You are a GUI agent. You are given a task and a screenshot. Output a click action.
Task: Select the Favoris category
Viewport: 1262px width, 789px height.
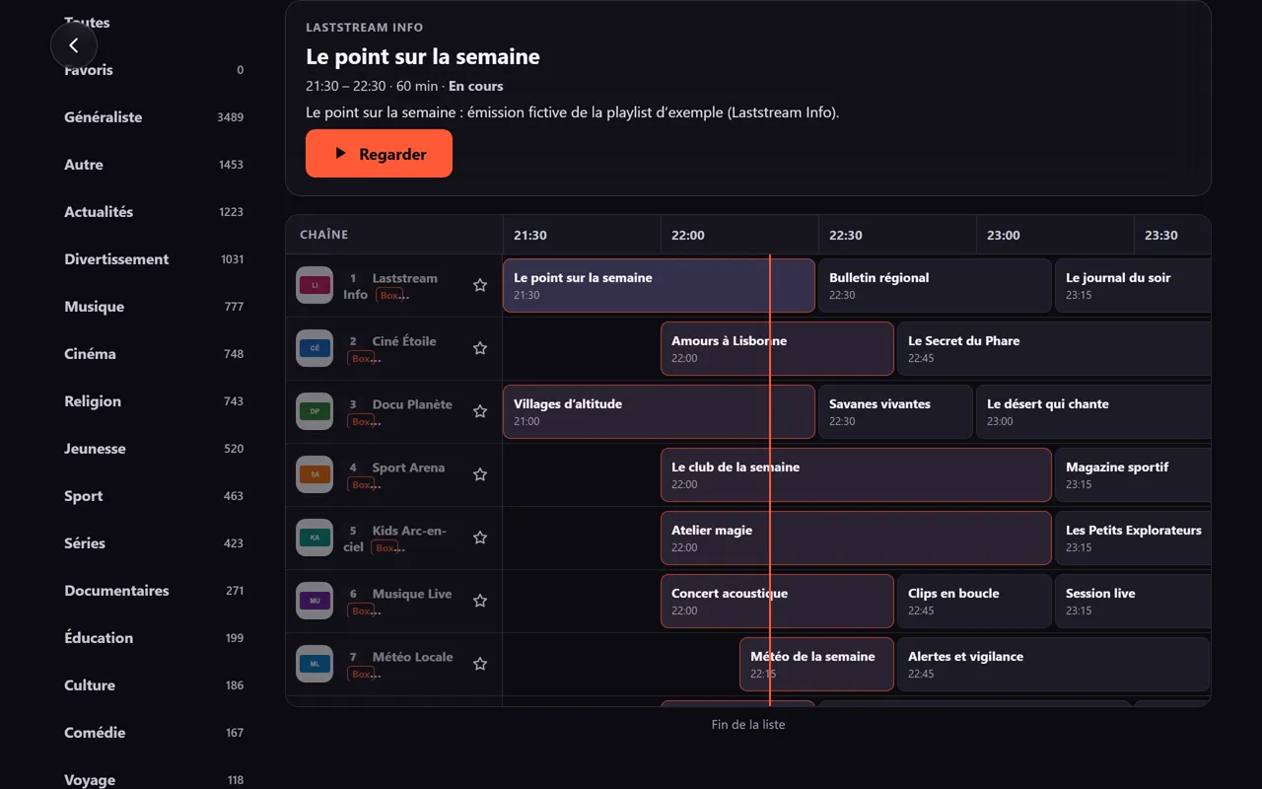[154, 70]
